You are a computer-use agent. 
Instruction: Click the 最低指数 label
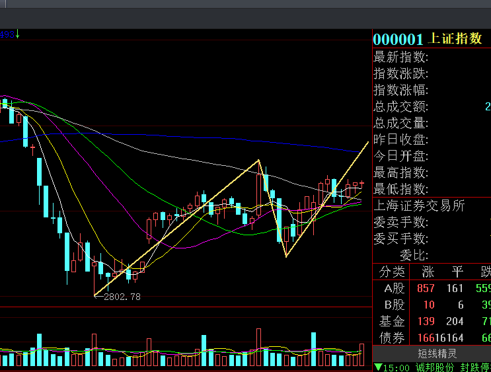click(x=400, y=189)
